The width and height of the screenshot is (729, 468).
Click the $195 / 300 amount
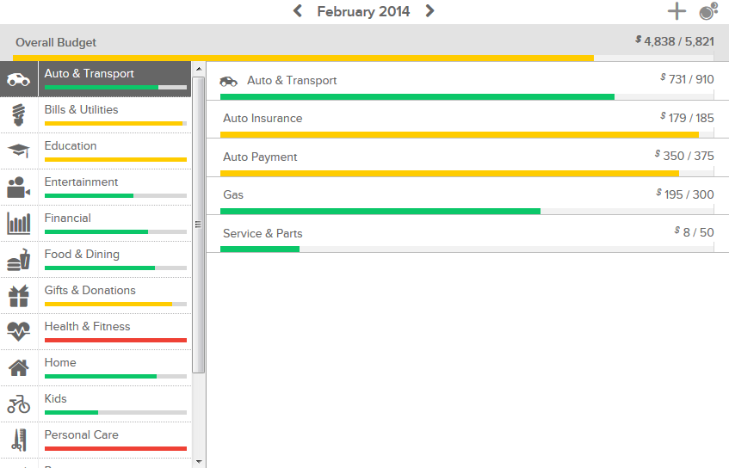[x=685, y=194]
